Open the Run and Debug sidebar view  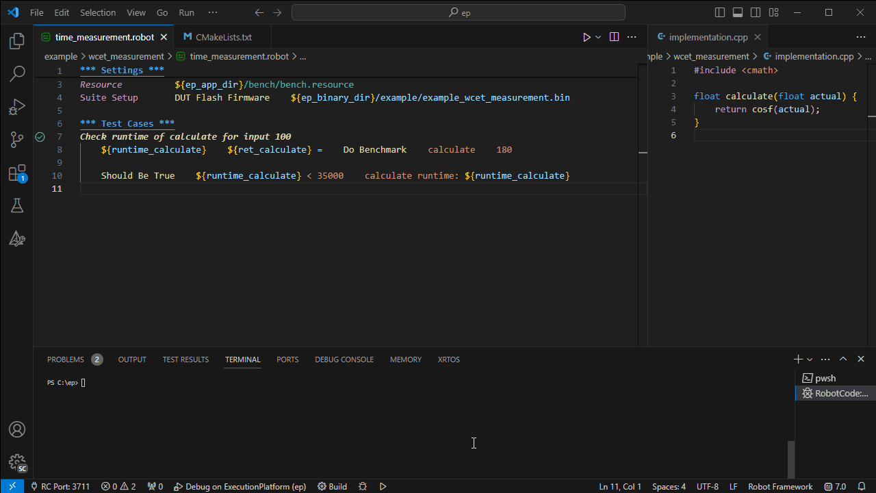tap(17, 106)
